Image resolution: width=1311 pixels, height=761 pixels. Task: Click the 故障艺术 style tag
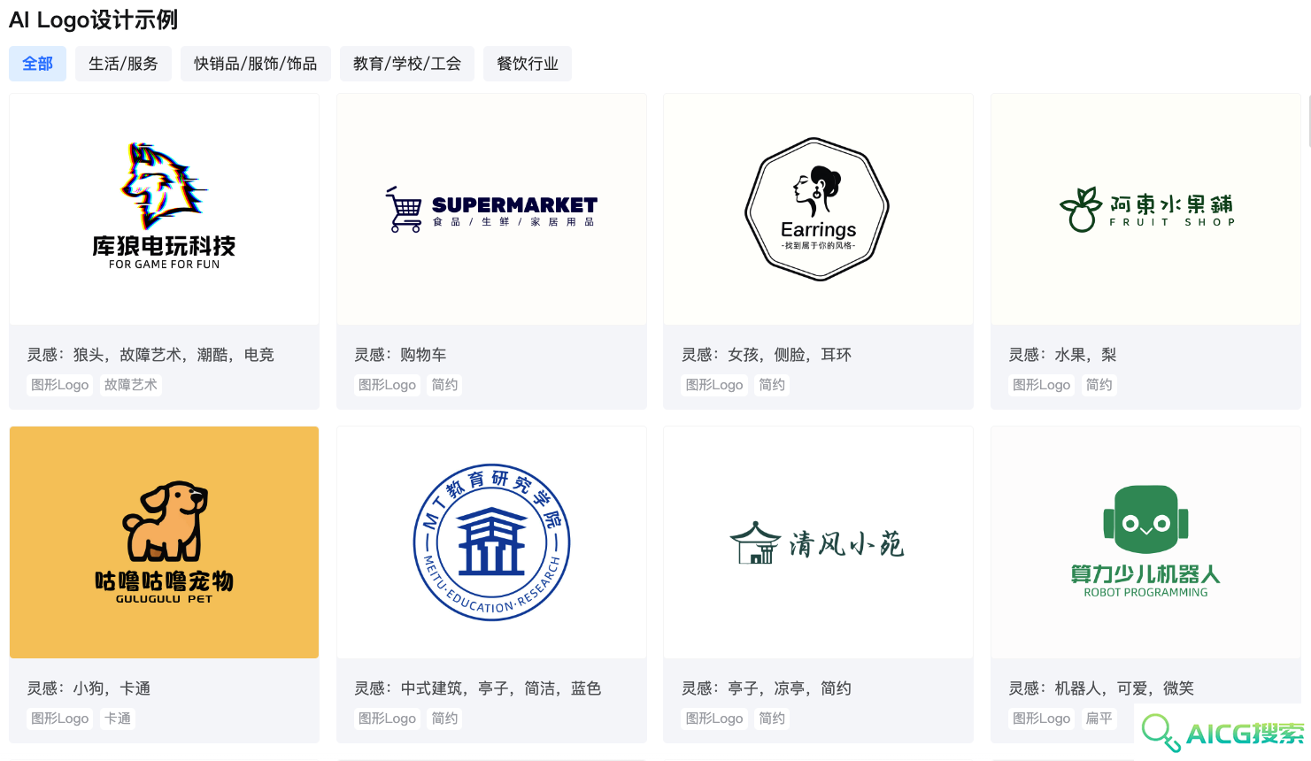pyautogui.click(x=131, y=385)
